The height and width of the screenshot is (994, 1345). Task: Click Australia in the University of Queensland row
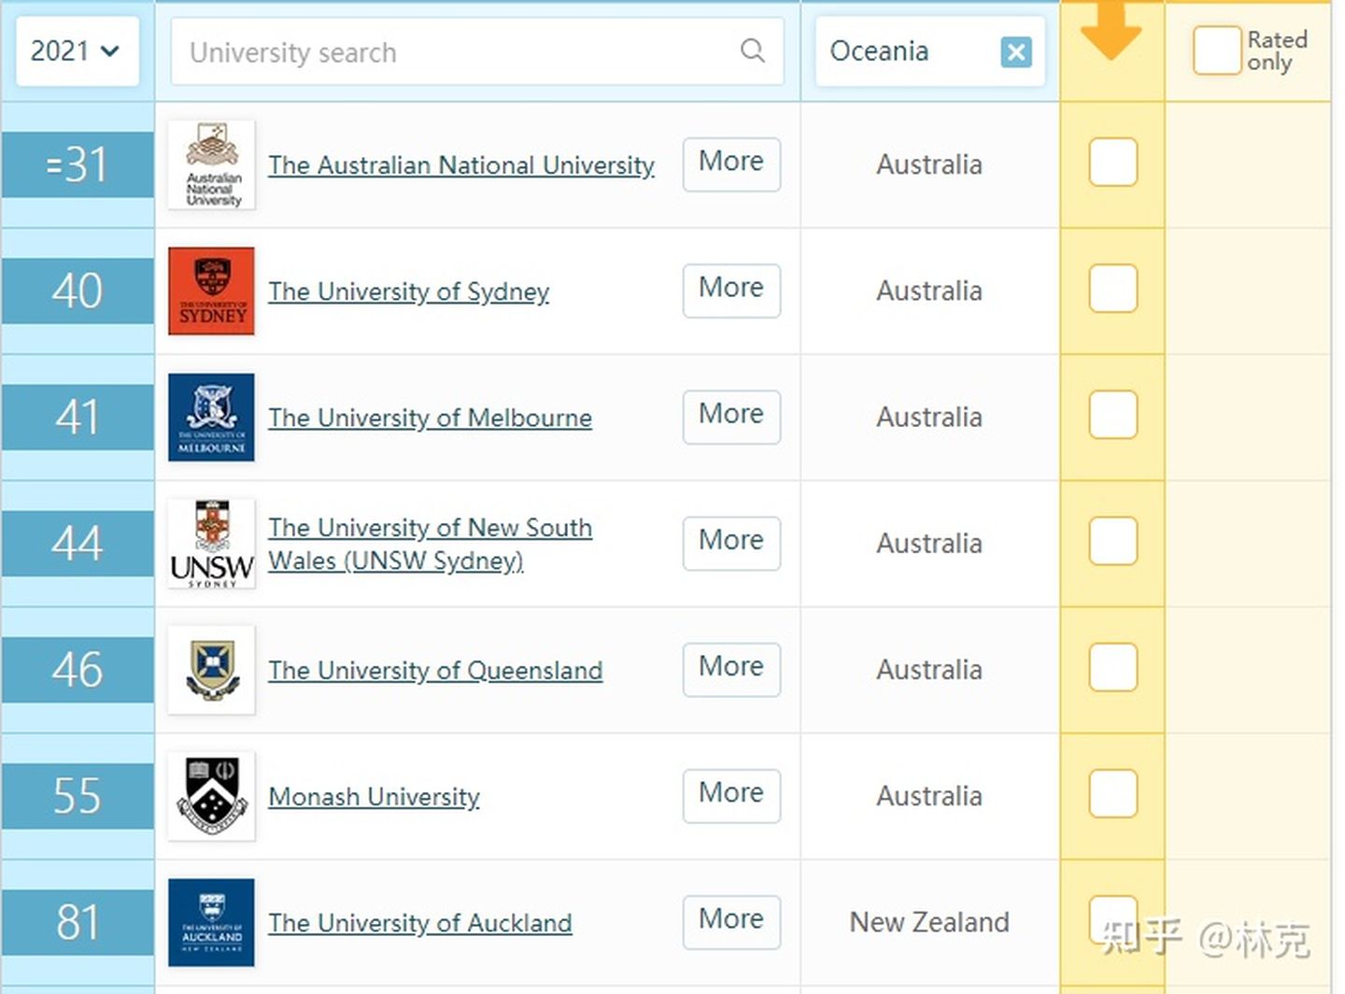(929, 671)
